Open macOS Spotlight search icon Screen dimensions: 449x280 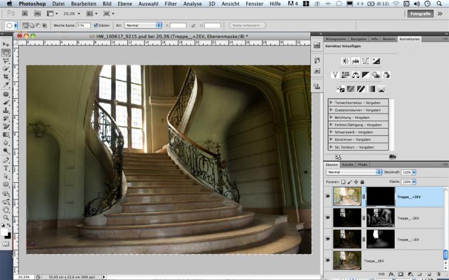(439, 3)
